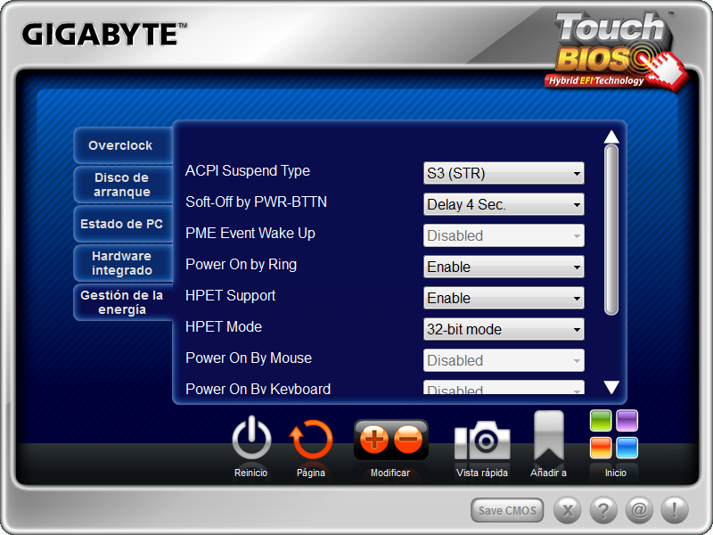Click the Save CMOS button
The height and width of the screenshot is (535, 713).
[x=507, y=510]
